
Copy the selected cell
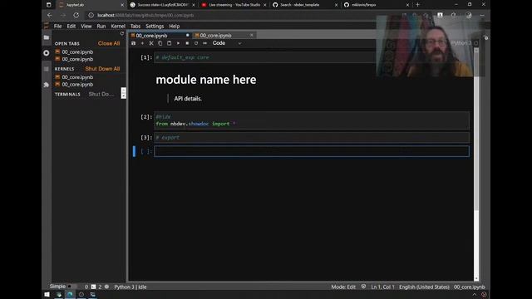tap(160, 43)
